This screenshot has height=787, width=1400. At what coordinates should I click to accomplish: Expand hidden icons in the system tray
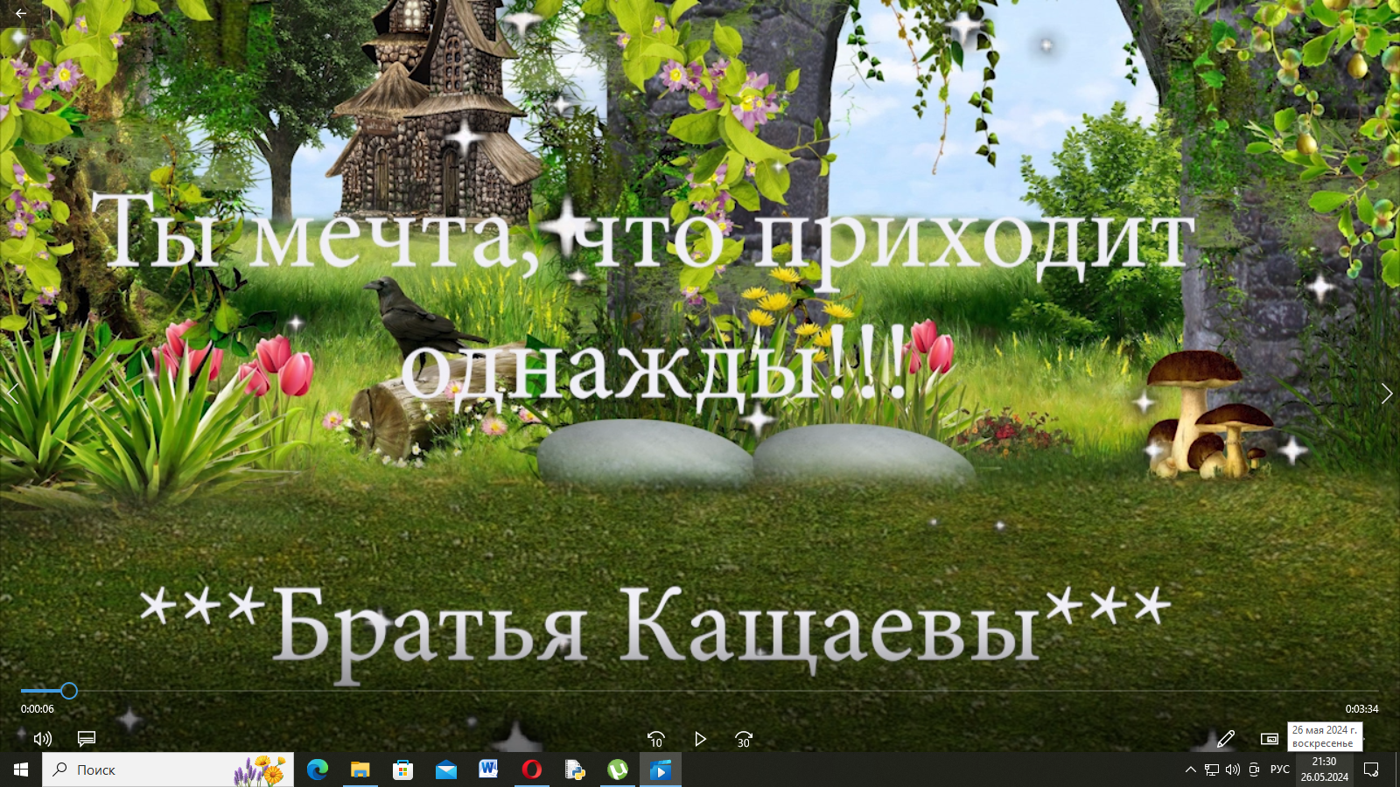click(x=1191, y=770)
